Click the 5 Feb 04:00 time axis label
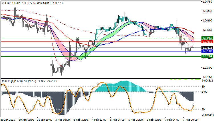 tap(118, 120)
